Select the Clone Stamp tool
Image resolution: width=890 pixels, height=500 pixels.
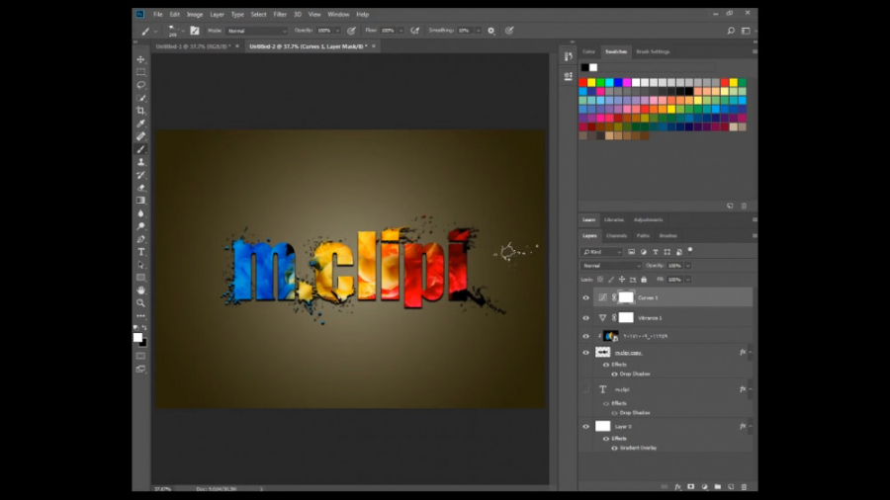[141, 162]
